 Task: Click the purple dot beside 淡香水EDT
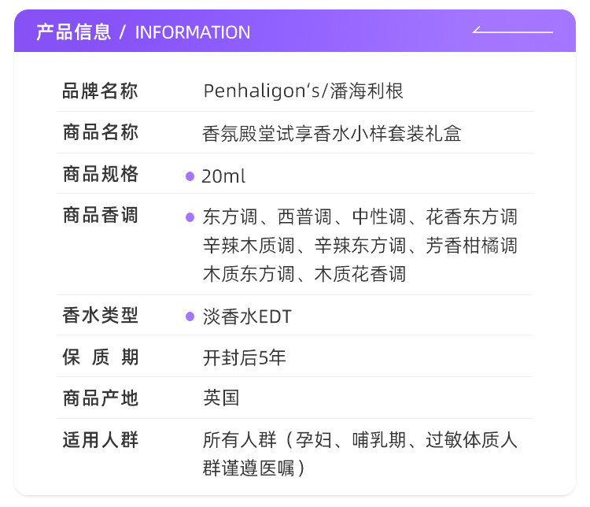pos(190,316)
